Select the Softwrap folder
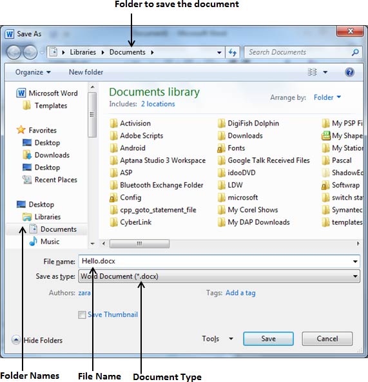The image size is (368, 382). pyautogui.click(x=341, y=185)
